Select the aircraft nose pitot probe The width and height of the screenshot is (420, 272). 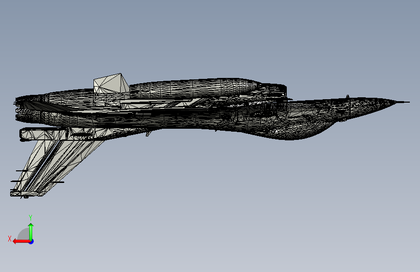click(403, 102)
